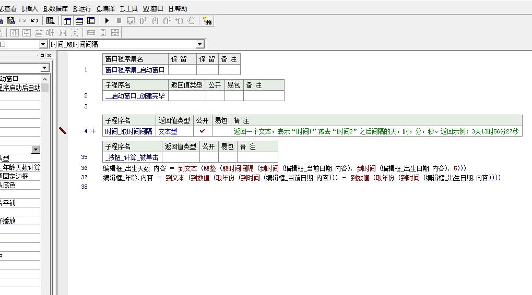Screen dimensions: 532x295
Task: Click the Undo arrow icon
Action: [x=34, y=21]
